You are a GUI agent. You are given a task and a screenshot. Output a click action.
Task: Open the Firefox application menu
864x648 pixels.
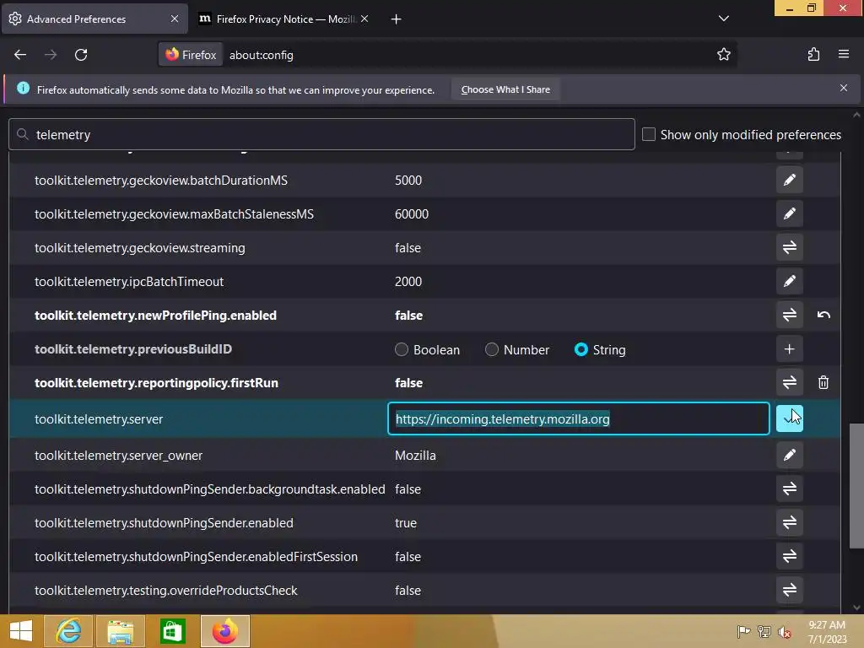click(x=843, y=54)
